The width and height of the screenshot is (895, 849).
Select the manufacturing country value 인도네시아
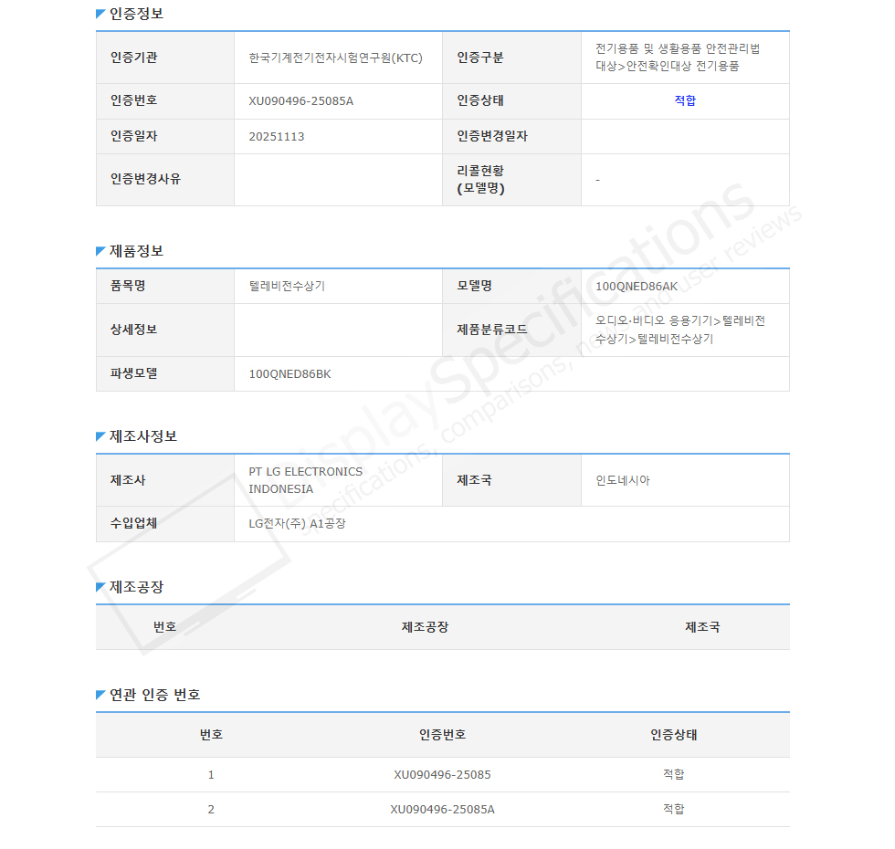pyautogui.click(x=623, y=480)
